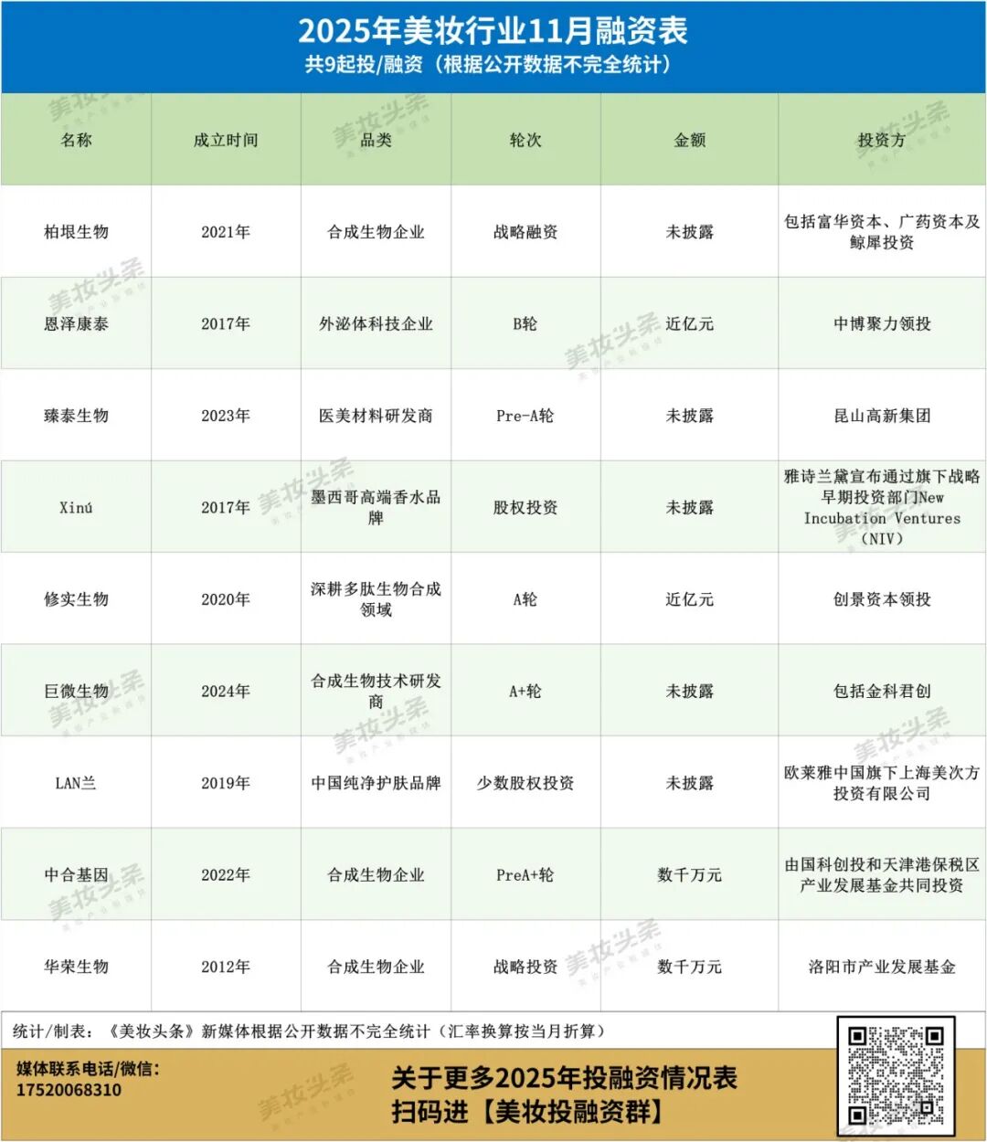Click the Pre-A轮 funding round cell
Image resolution: width=987 pixels, height=1142 pixels.
tap(525, 416)
